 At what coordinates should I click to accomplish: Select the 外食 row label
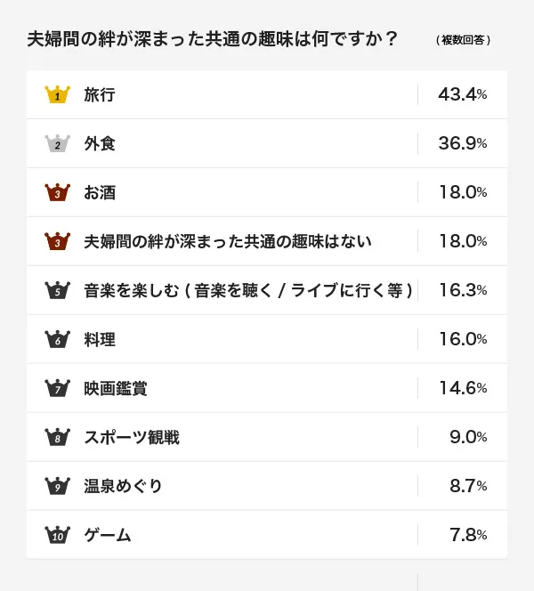pyautogui.click(x=100, y=143)
